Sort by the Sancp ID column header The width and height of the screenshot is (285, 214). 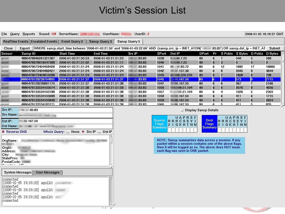point(28,54)
